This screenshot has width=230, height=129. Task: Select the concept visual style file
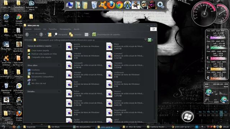click(x=84, y=75)
